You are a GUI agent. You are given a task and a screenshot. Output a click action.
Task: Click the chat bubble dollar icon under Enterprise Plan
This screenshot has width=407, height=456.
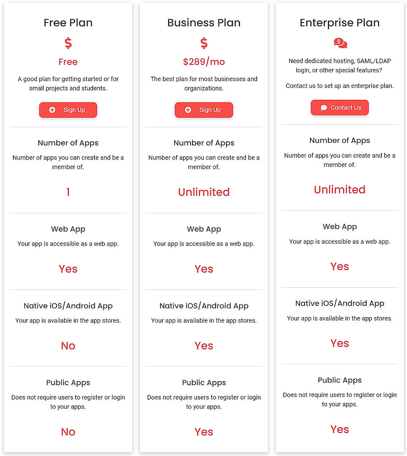tap(340, 43)
